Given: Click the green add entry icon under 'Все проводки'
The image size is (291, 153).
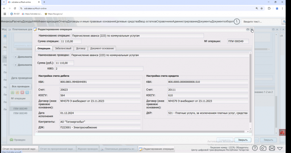Looking at the screenshot, I should coord(13,92).
